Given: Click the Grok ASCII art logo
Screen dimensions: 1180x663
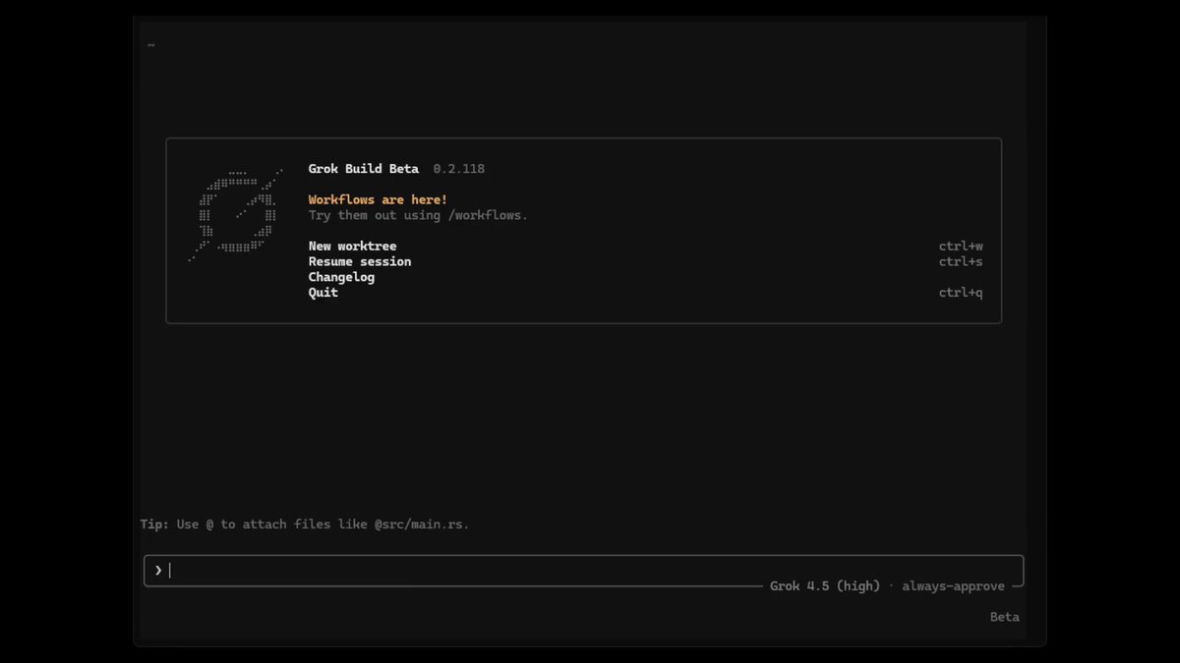Looking at the screenshot, I should click(235, 215).
